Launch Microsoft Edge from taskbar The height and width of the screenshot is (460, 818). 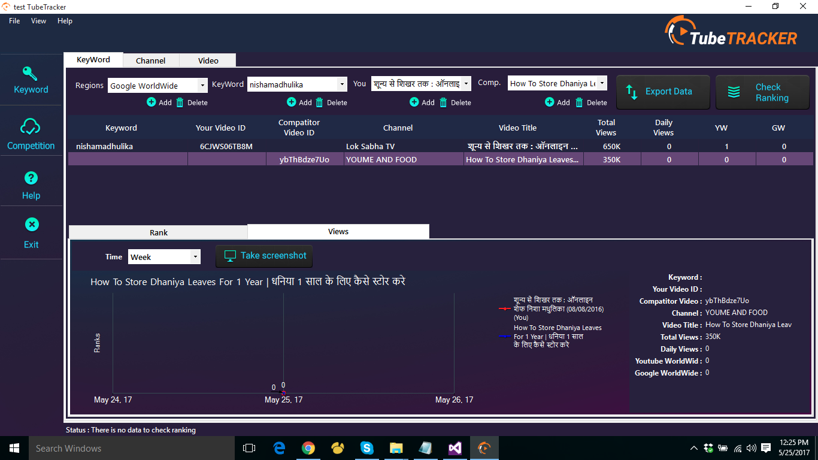[x=279, y=448]
